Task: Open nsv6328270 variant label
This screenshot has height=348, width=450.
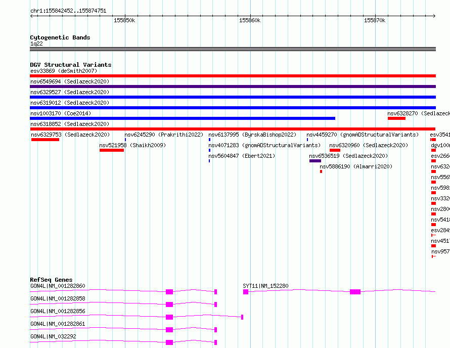Action: pos(419,113)
